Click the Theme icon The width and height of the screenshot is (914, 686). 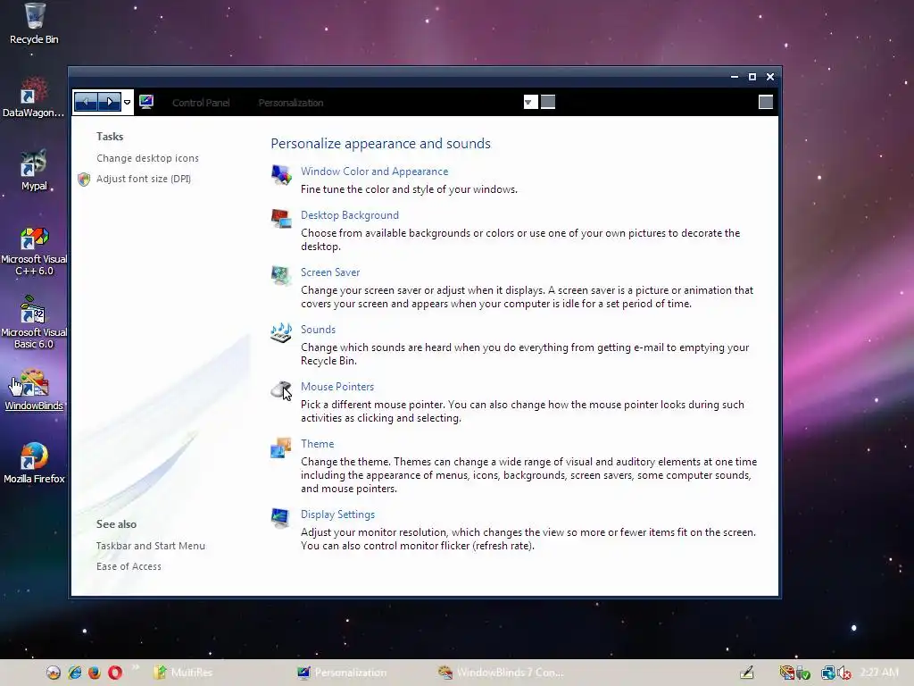[281, 448]
